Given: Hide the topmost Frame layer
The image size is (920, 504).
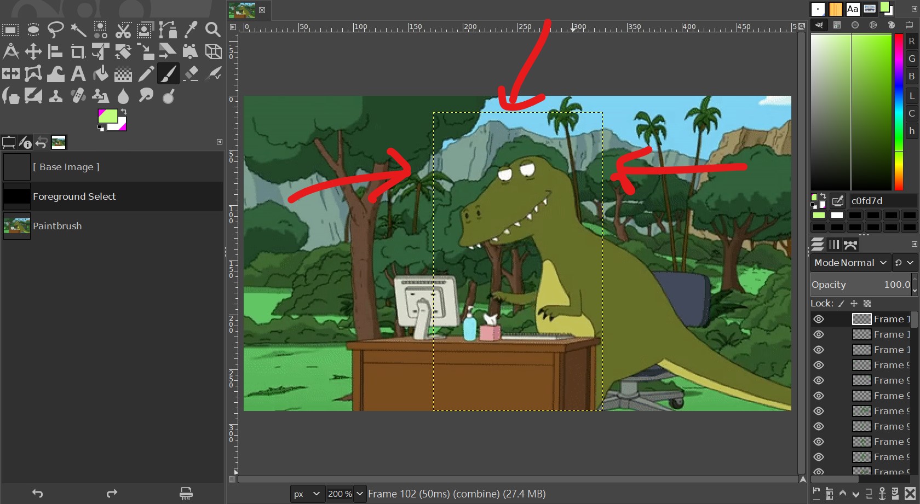Looking at the screenshot, I should click(x=819, y=319).
